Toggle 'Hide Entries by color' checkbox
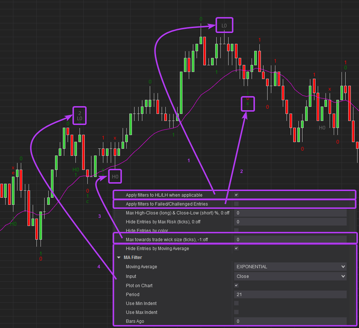 [236, 230]
